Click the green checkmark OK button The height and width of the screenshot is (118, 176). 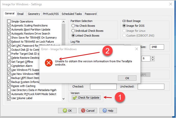tap(67, 110)
